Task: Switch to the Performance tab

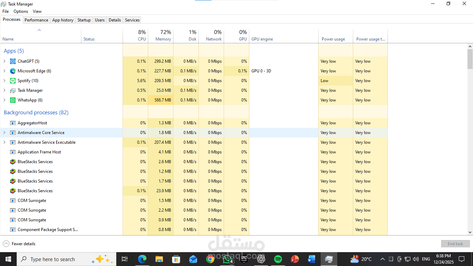Action: coord(36,20)
